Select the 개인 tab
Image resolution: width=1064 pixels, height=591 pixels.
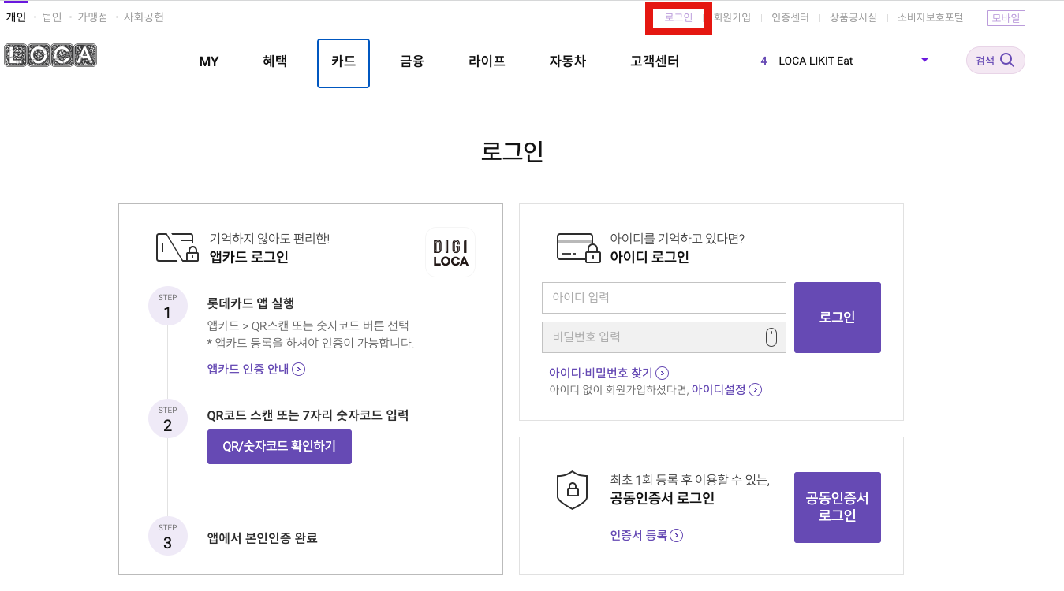pos(16,17)
